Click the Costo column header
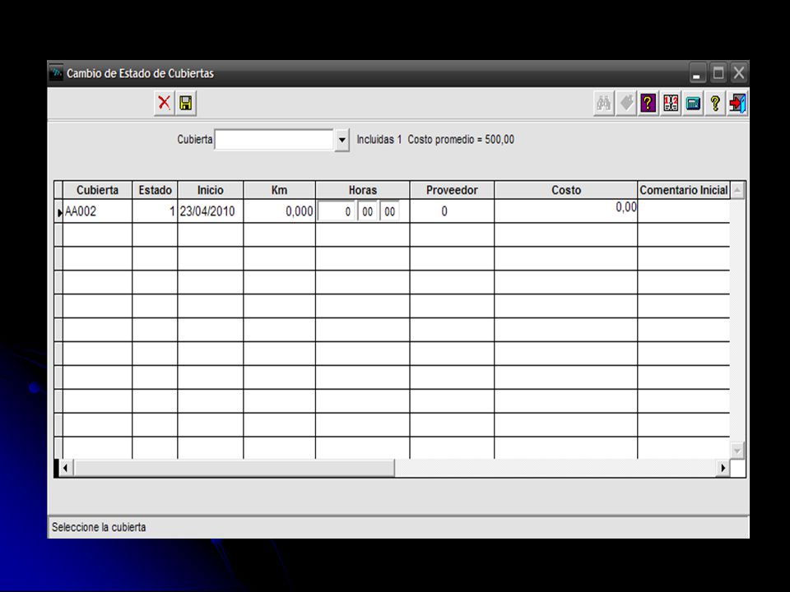The height and width of the screenshot is (592, 790). tap(566, 190)
